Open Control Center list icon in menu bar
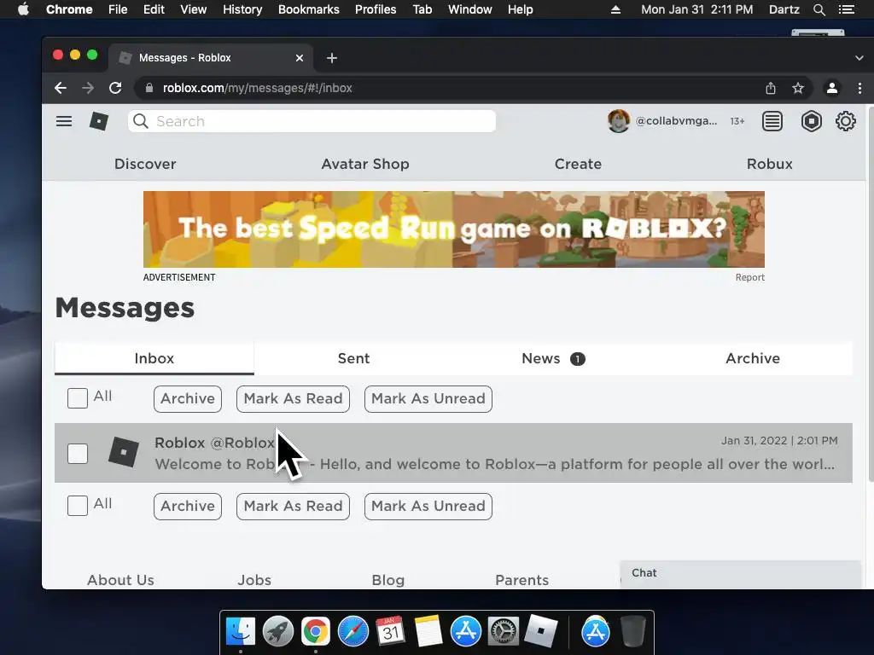The image size is (874, 655). (x=847, y=9)
